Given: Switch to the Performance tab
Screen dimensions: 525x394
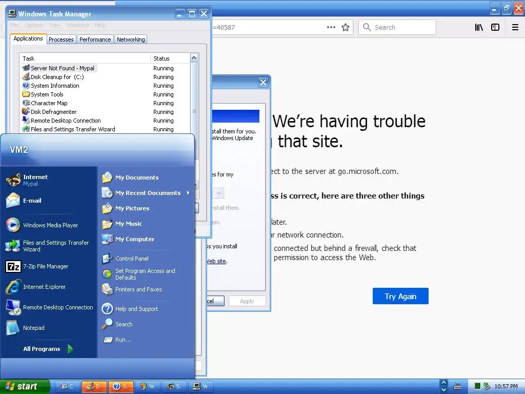Looking at the screenshot, I should (x=95, y=40).
